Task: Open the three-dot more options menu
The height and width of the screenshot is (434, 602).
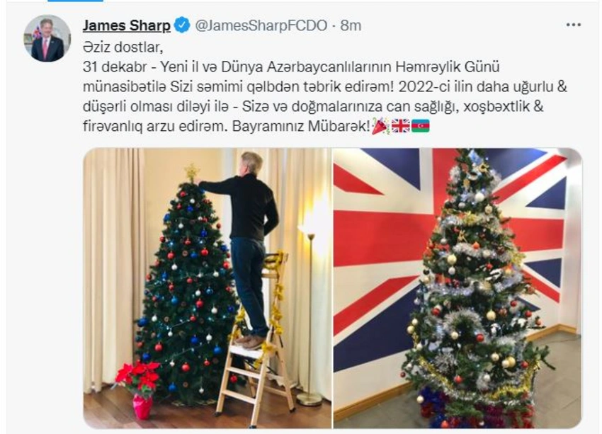Action: coord(573,25)
